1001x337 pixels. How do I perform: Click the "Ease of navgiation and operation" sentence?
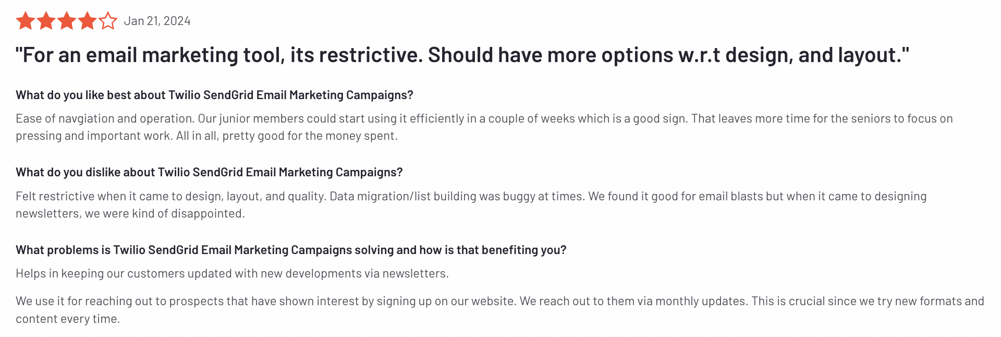(105, 119)
